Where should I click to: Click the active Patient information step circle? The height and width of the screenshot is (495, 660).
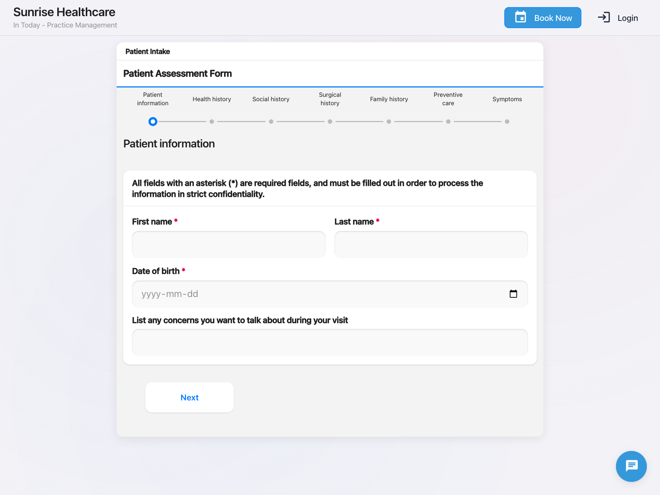click(x=153, y=121)
